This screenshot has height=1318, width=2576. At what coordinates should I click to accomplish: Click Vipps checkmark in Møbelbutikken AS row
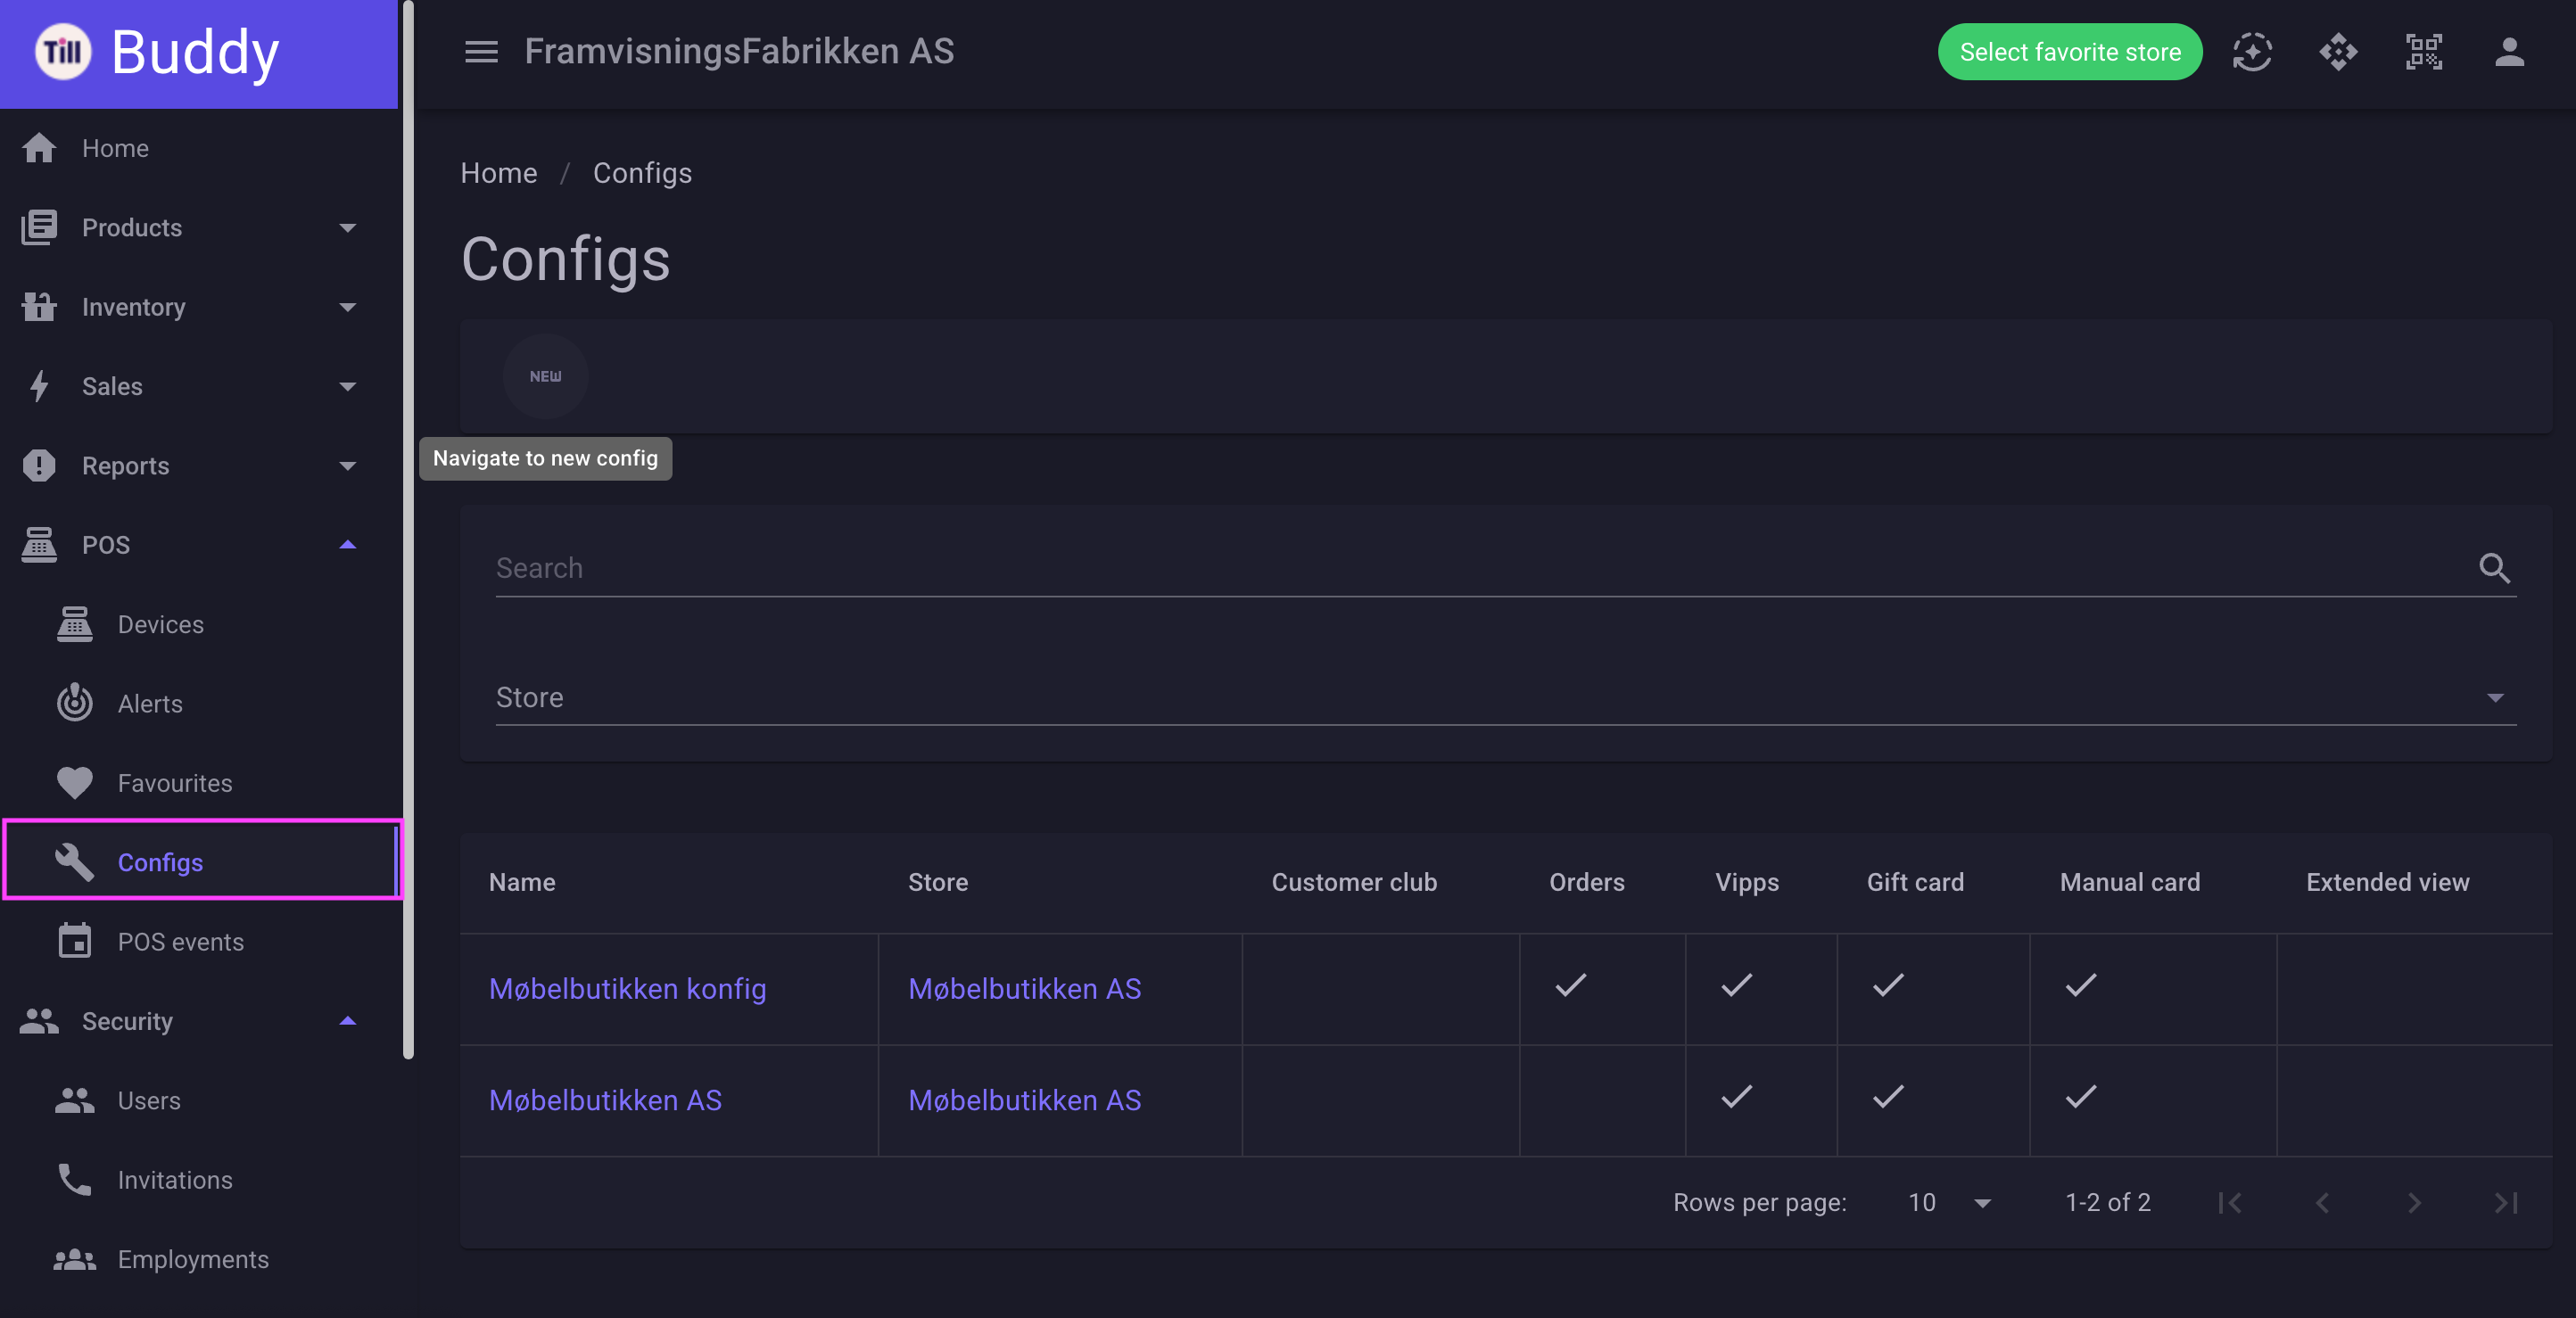coord(1737,1098)
